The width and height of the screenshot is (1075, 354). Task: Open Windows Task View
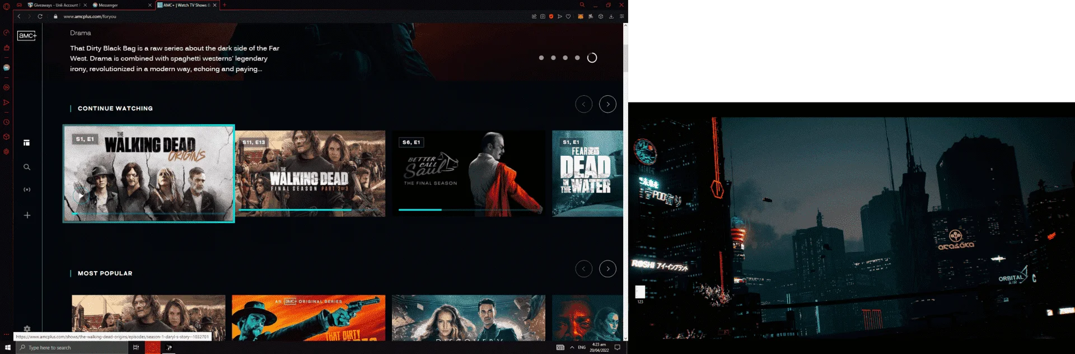pyautogui.click(x=136, y=348)
